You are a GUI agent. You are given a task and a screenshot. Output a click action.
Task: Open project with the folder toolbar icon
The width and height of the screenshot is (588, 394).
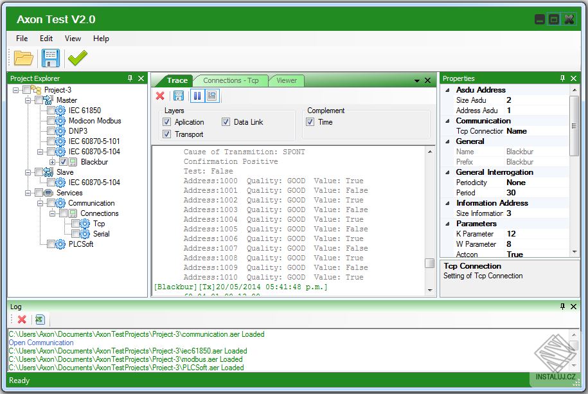[x=24, y=58]
